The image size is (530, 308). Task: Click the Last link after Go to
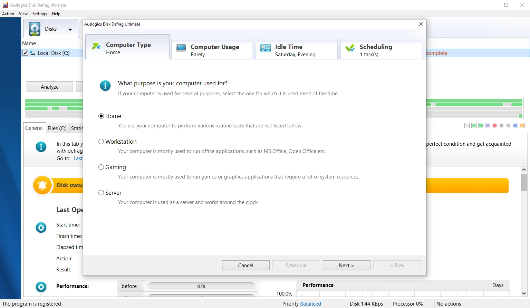[78, 158]
